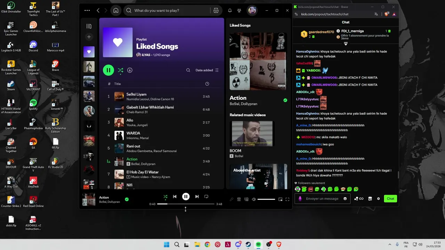The image size is (445, 250).
Task: Expand the gift leaderboard arrow in chat
Action: click(x=346, y=44)
